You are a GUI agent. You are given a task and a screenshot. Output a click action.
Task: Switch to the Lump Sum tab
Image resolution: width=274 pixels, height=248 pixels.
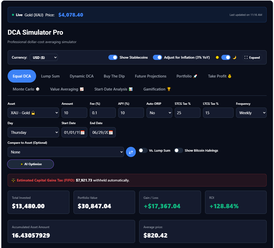[x=50, y=76]
